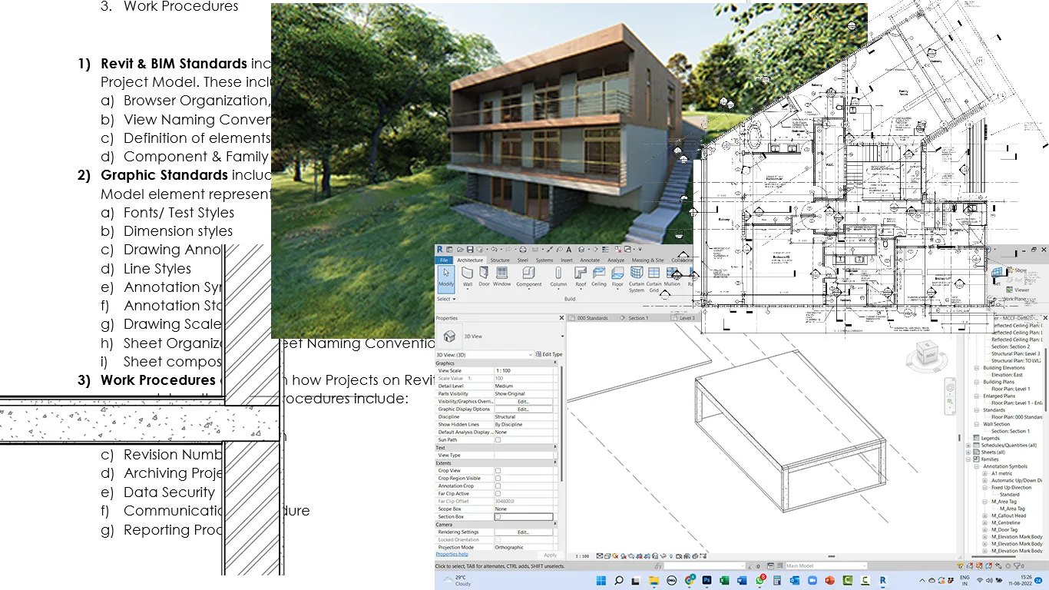
Task: Click Edit for Rendering Settings
Action: (x=523, y=532)
